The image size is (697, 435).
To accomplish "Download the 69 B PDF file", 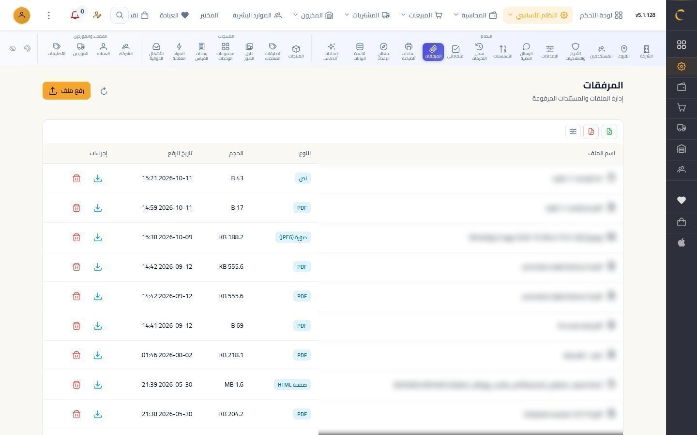I will (98, 326).
